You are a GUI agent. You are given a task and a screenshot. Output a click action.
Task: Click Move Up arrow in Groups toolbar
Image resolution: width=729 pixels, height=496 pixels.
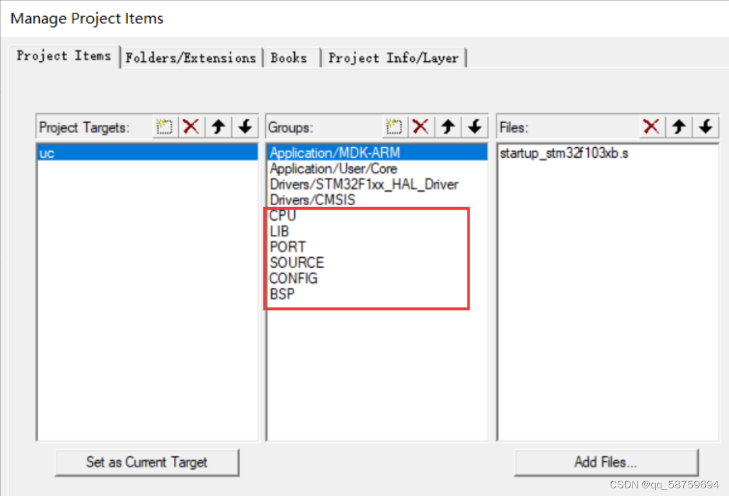coord(448,127)
